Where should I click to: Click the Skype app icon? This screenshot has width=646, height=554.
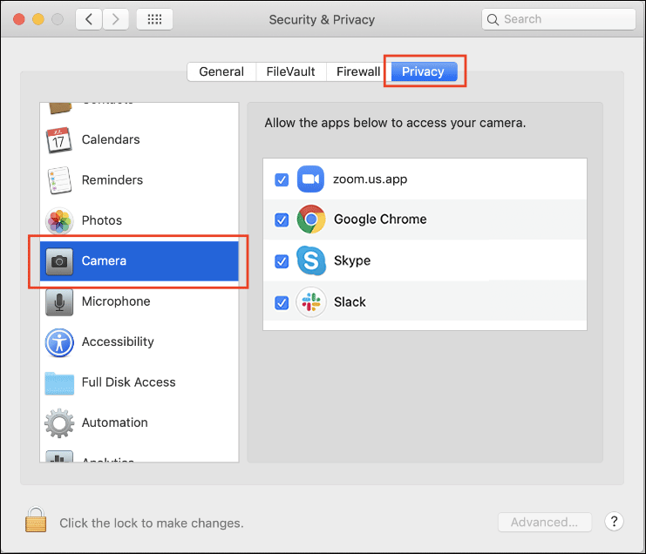tap(311, 260)
